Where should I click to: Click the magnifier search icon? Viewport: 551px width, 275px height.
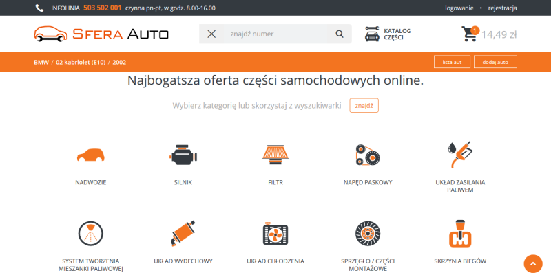point(339,34)
